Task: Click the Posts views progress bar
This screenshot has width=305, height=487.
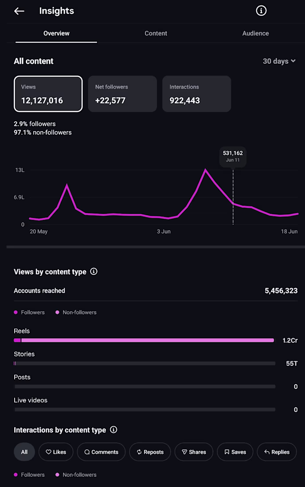Action: click(145, 387)
